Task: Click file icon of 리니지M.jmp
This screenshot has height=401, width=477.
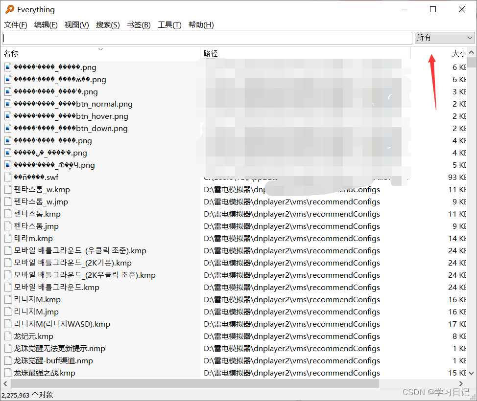Action: click(x=8, y=312)
